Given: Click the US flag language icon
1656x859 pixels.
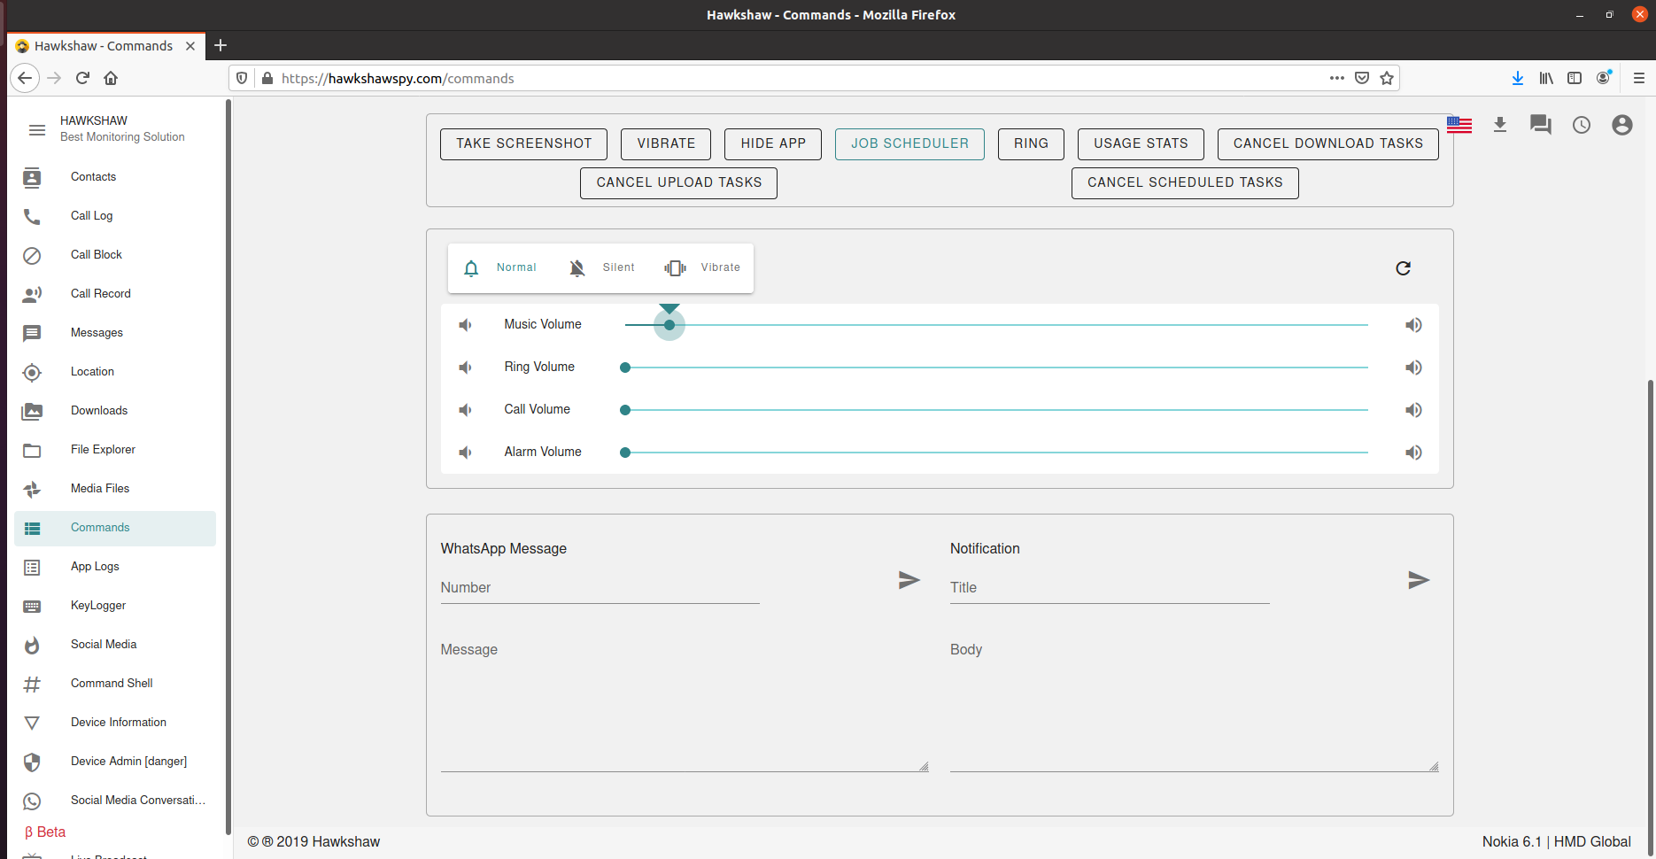Looking at the screenshot, I should pos(1459,126).
